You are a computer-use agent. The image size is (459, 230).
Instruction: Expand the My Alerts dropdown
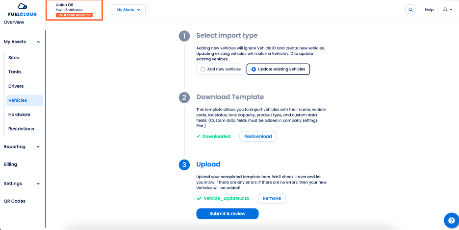128,10
